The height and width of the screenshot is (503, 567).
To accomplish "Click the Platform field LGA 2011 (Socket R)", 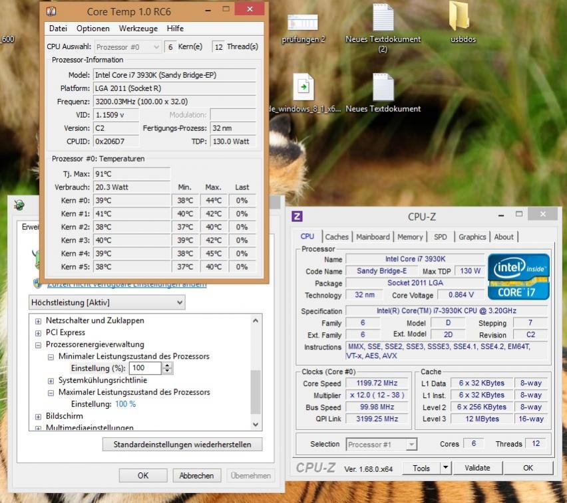I will [x=174, y=88].
